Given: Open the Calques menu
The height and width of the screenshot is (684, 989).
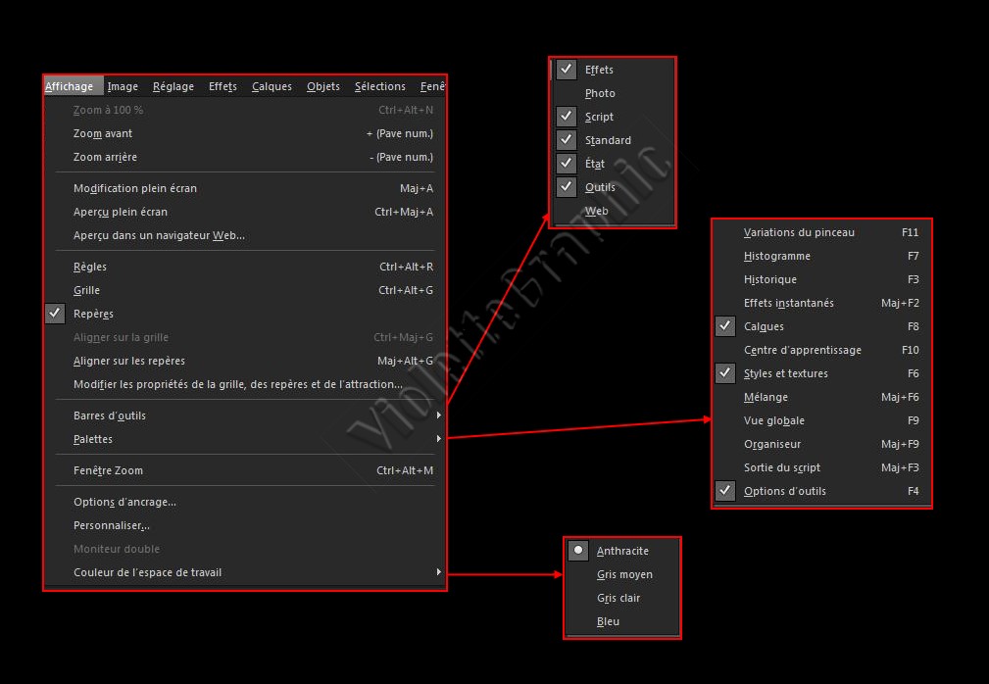Looking at the screenshot, I should click(x=272, y=86).
